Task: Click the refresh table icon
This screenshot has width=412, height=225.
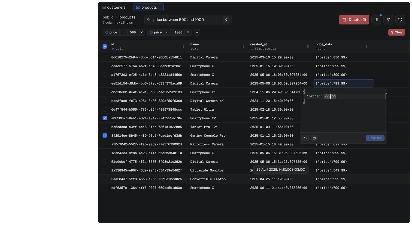Action: click(x=400, y=20)
